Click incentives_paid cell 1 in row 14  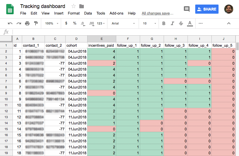tap(102, 123)
